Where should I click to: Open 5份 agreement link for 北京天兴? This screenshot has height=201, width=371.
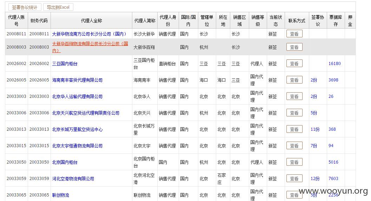pyautogui.click(x=314, y=113)
